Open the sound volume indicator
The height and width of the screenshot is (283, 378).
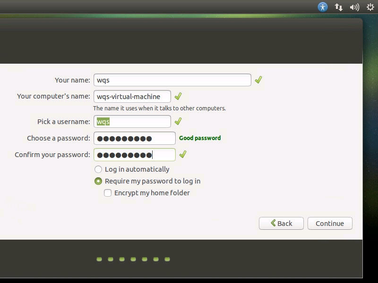pos(354,7)
